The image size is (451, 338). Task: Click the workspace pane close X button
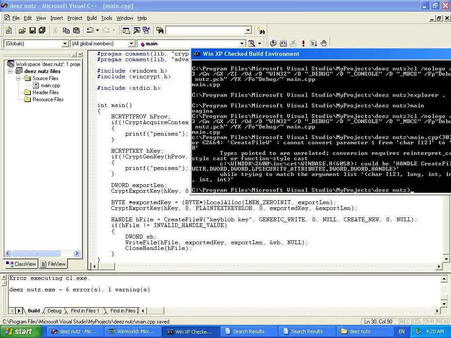(x=80, y=54)
